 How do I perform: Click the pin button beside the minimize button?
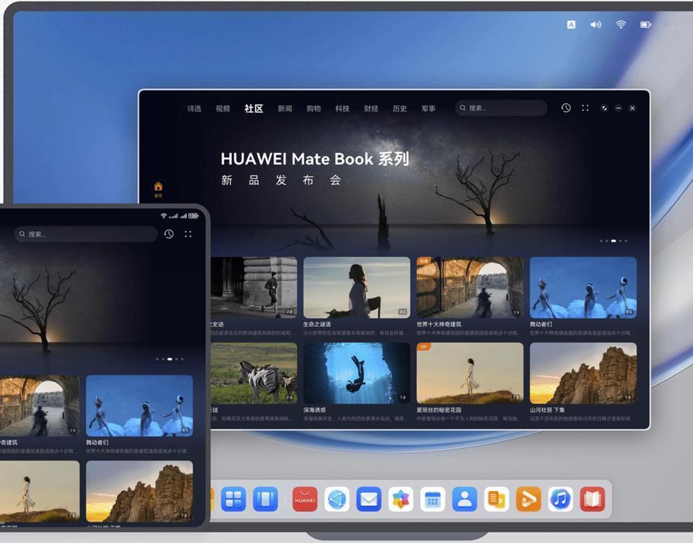(x=604, y=108)
